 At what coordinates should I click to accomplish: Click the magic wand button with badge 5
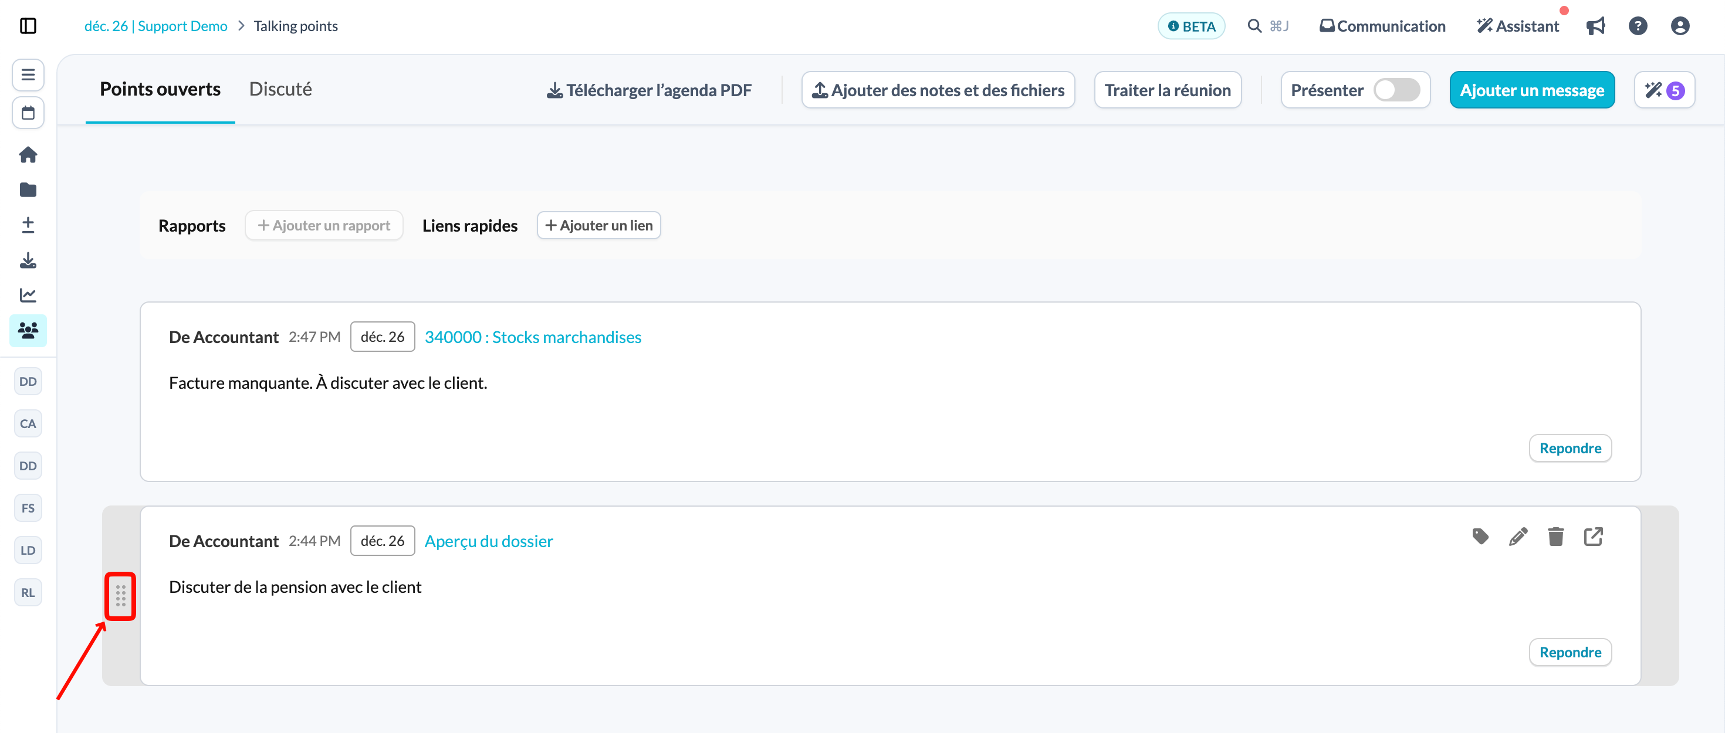1664,90
